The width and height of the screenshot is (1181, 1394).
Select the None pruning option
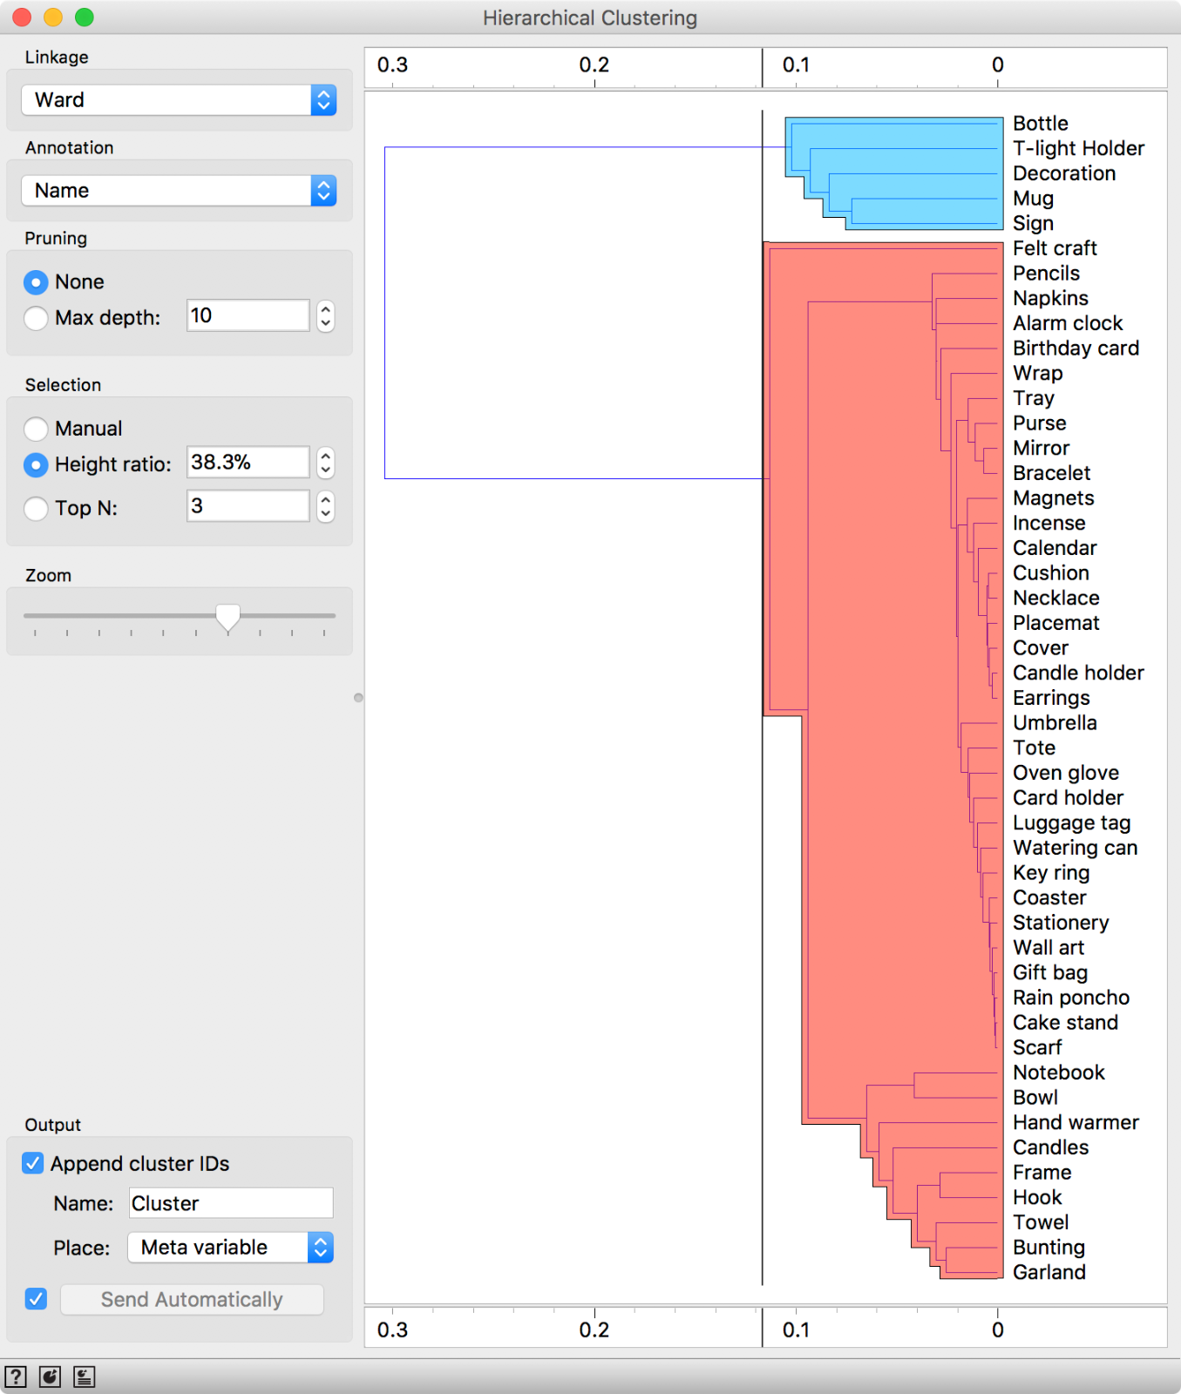36,282
